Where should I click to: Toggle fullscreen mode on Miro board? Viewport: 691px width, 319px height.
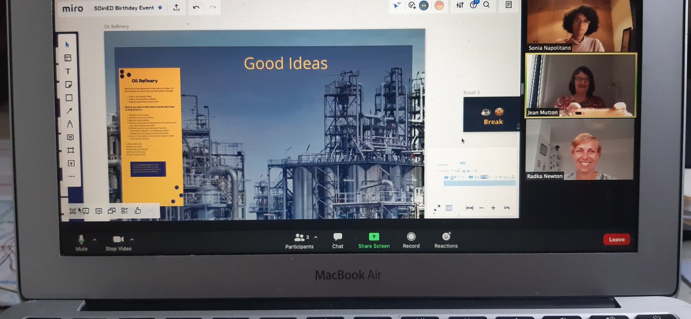436,208
